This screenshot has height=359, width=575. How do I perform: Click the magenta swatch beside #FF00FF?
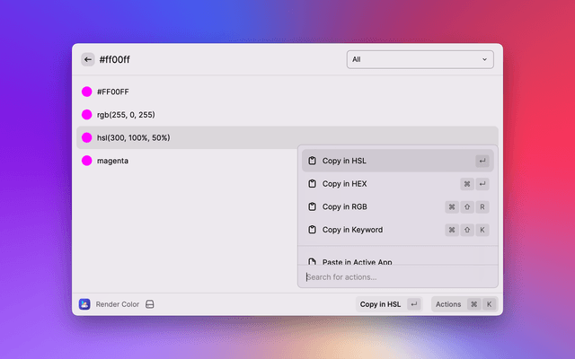tap(87, 92)
